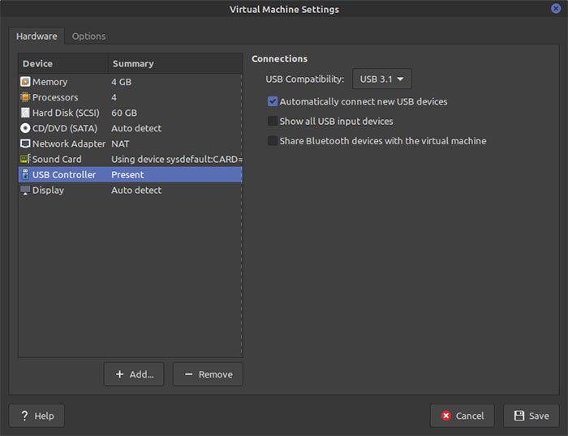Image resolution: width=568 pixels, height=436 pixels.
Task: Select the CD/DVD (SATA) row text
Action: (65, 128)
